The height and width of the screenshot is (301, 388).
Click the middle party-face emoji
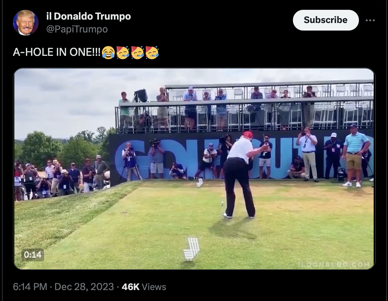[137, 52]
